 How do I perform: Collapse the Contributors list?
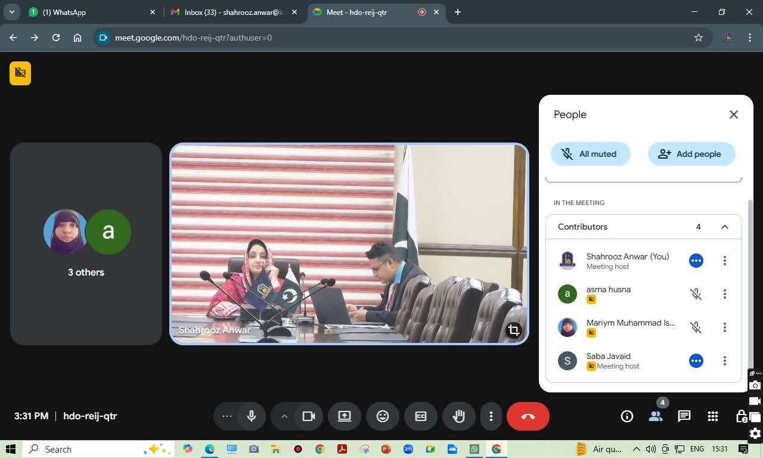tap(724, 227)
